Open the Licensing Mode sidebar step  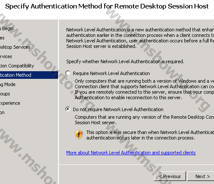[x=8, y=84]
